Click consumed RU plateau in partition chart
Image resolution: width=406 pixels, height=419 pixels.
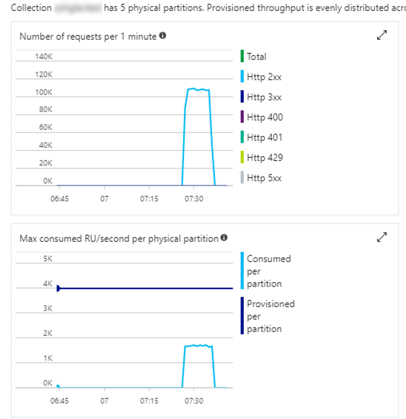[198, 346]
